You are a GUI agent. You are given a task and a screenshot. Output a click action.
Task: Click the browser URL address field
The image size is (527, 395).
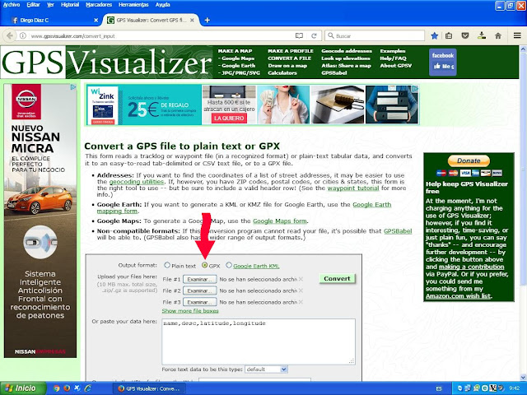(161, 35)
